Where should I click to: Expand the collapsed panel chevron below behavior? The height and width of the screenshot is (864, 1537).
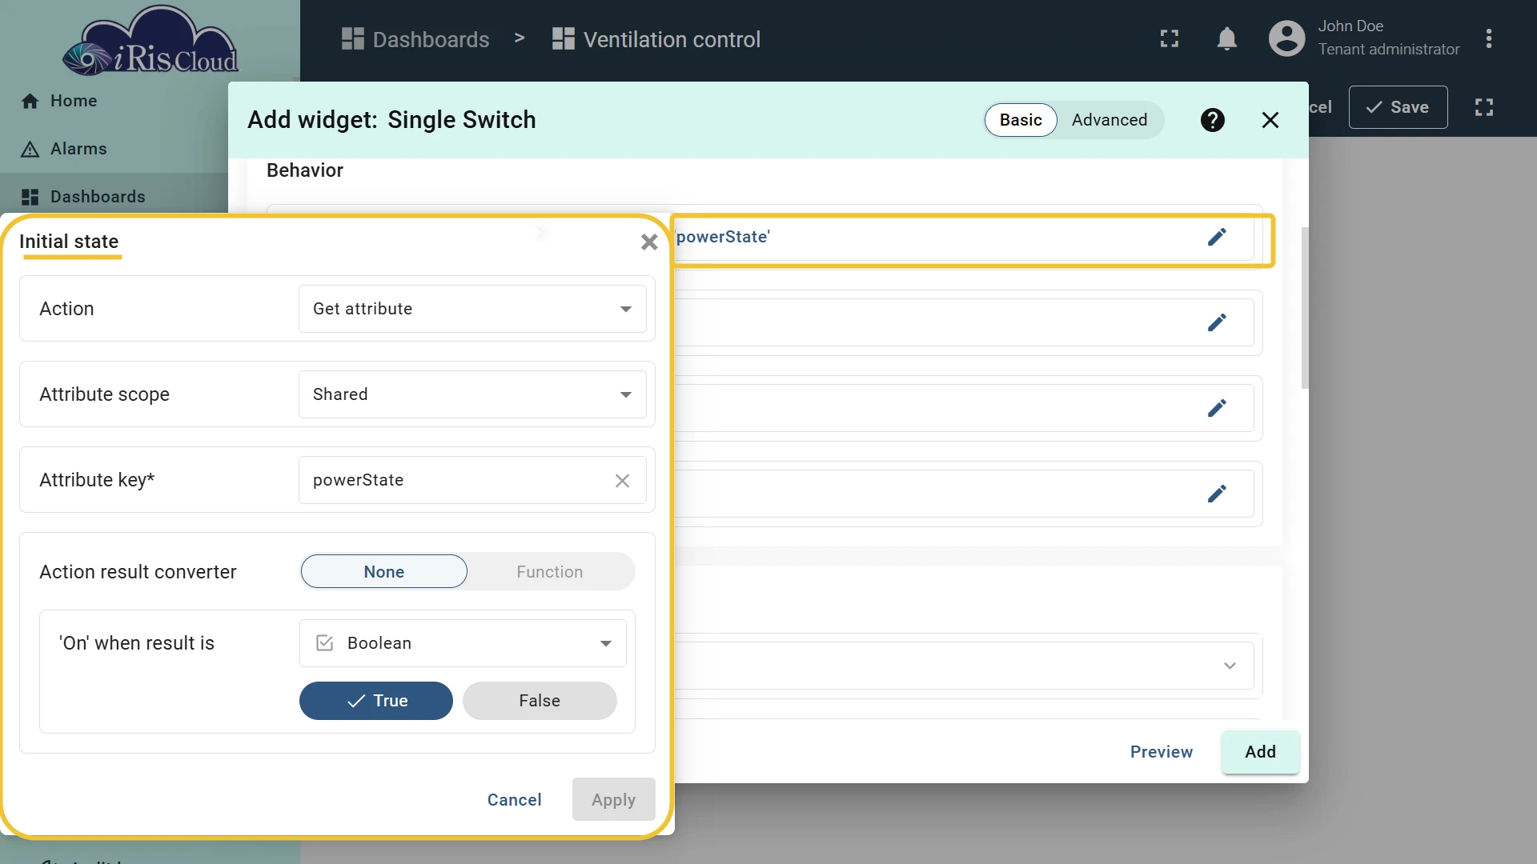pos(1230,666)
